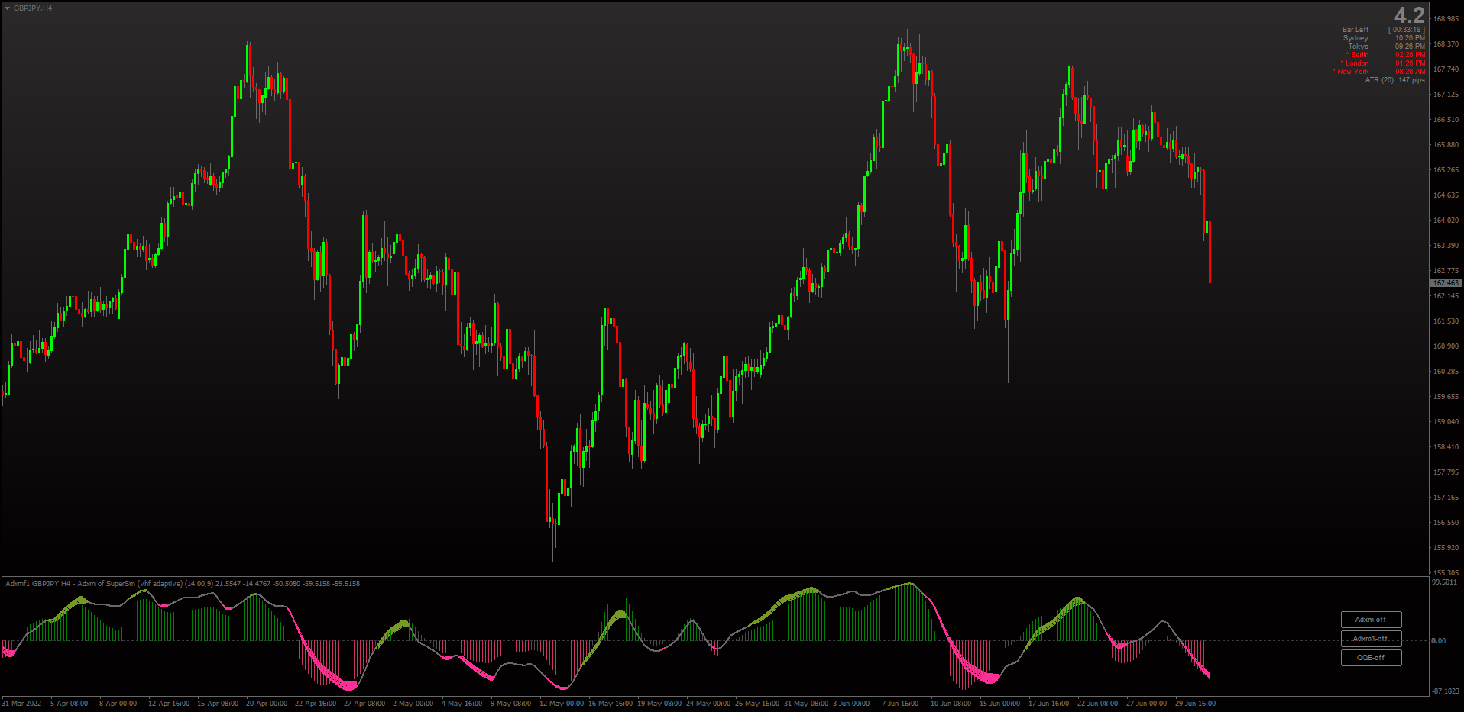
Task: Click the Sydney session label
Action: 1355,38
